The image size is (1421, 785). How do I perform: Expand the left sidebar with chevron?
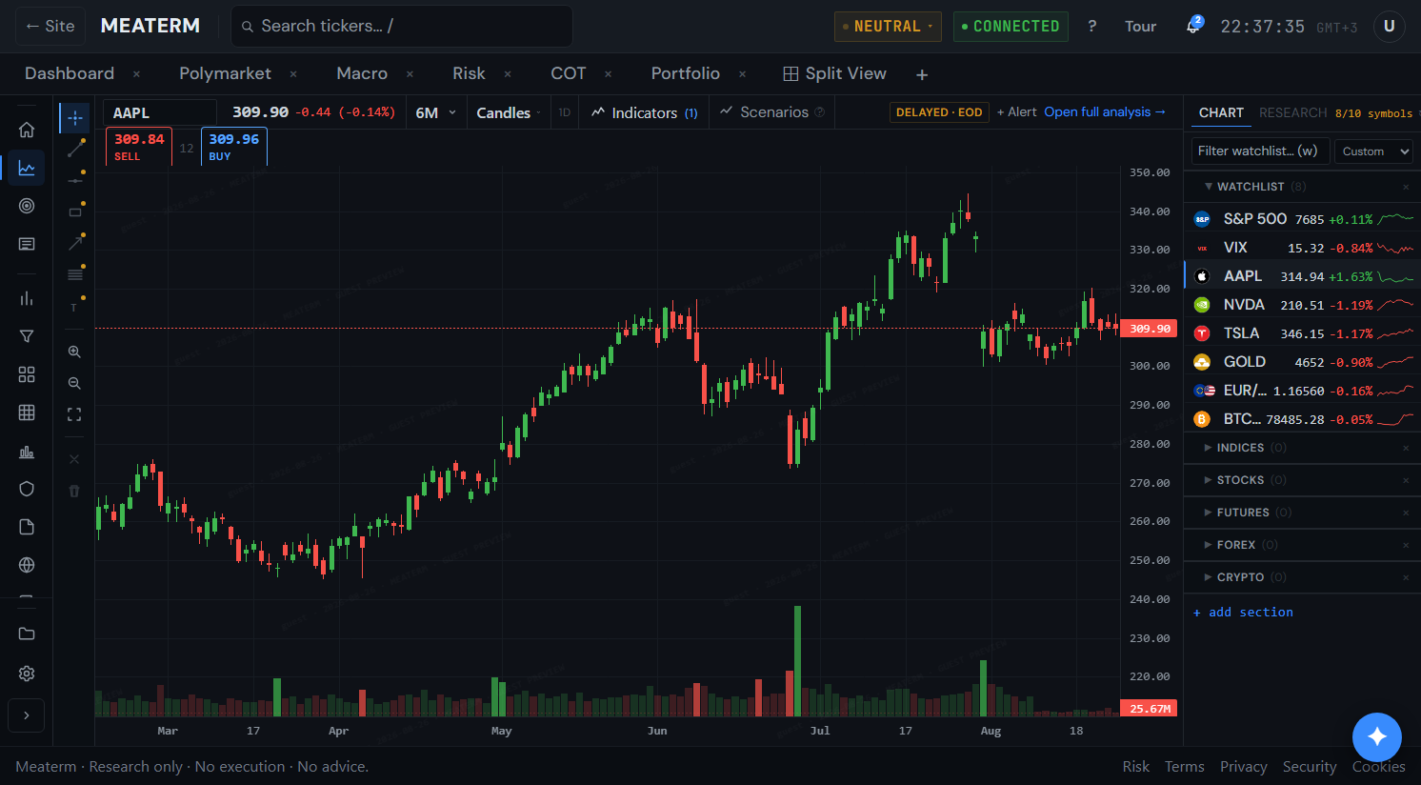(27, 715)
